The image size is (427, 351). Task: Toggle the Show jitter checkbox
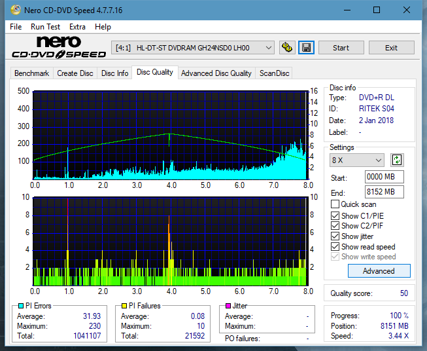click(x=335, y=236)
